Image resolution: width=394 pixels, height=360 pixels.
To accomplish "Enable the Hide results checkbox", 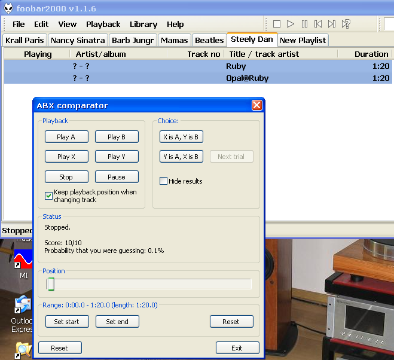I will [163, 181].
